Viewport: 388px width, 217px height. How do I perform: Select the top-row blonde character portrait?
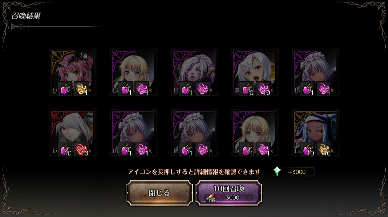[x=133, y=73]
